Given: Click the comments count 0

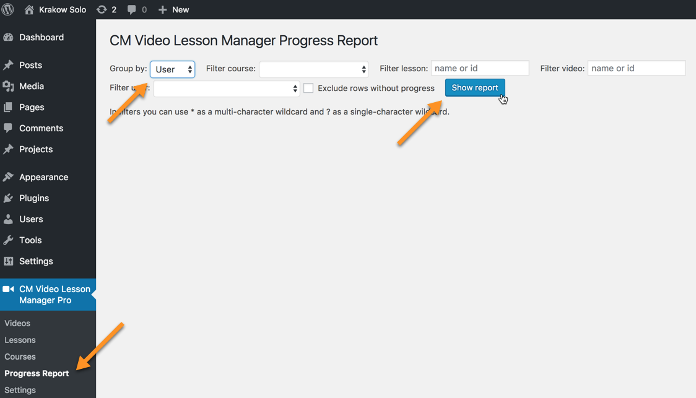Looking at the screenshot, I should point(144,10).
